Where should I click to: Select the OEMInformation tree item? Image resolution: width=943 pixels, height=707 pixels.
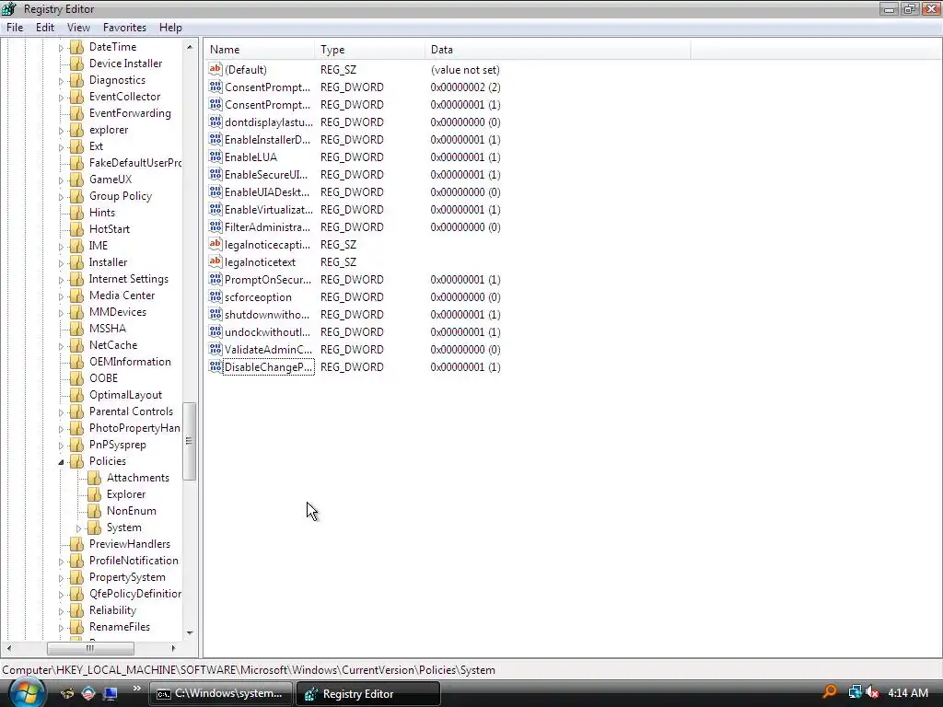pos(130,361)
